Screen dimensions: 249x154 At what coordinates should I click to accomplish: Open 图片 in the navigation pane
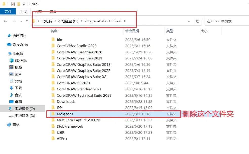coord(18,74)
